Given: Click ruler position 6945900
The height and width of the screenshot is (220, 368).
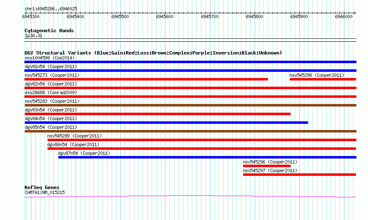Looking at the screenshot, I should (x=299, y=17).
